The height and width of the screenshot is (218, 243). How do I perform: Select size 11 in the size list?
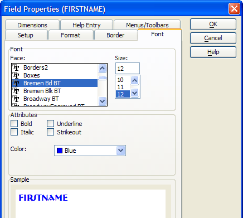[x=123, y=87]
